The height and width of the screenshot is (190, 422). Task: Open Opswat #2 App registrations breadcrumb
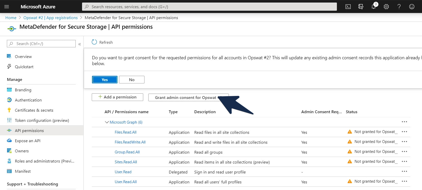(50, 18)
